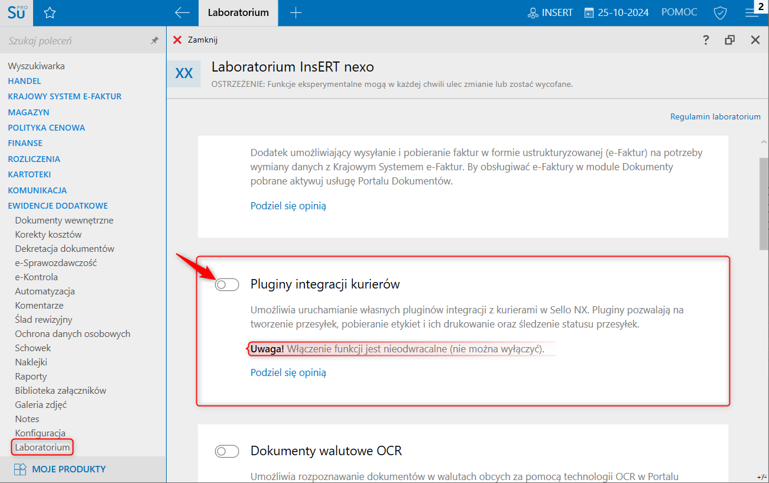Open Laboratorium in sidebar
The height and width of the screenshot is (483, 769).
[43, 448]
